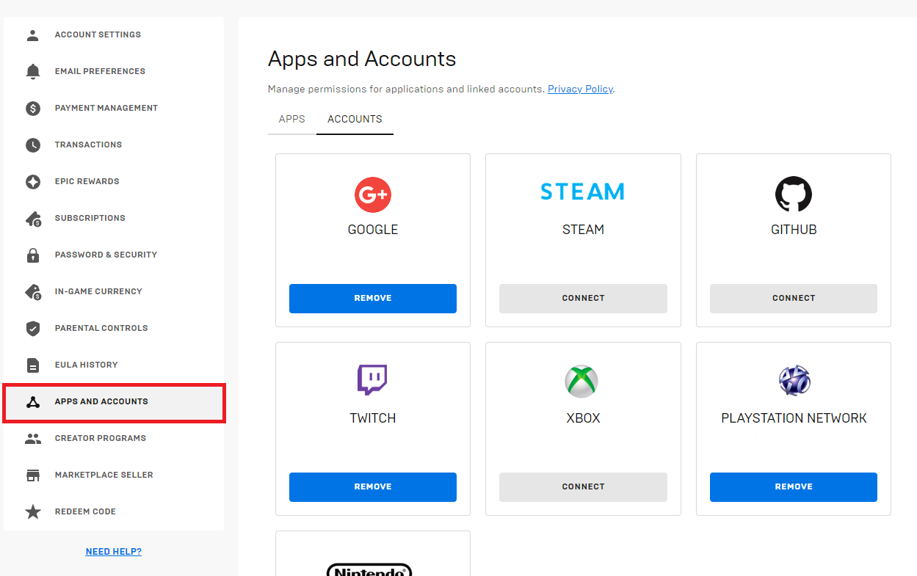The image size is (917, 576).
Task: Open Creator Programs in sidebar
Action: click(100, 438)
